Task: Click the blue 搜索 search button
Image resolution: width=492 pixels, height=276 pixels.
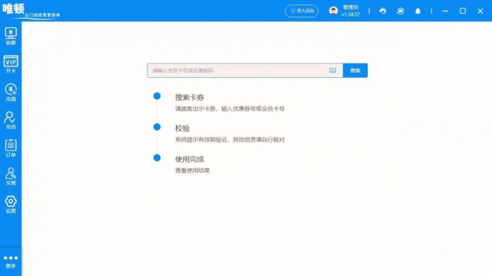Action: click(355, 70)
